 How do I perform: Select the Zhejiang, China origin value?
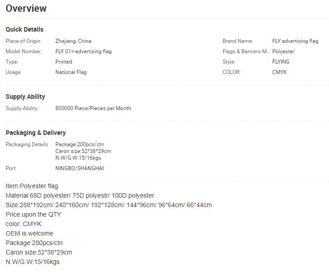coord(73,41)
